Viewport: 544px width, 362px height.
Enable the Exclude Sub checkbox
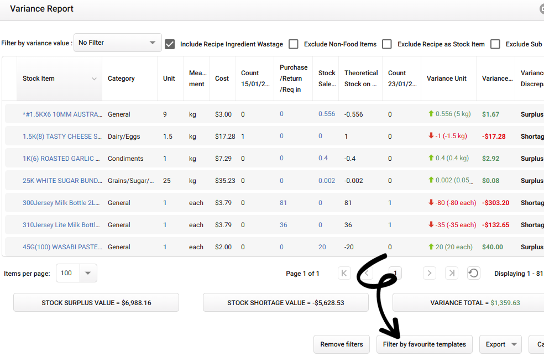click(x=495, y=44)
